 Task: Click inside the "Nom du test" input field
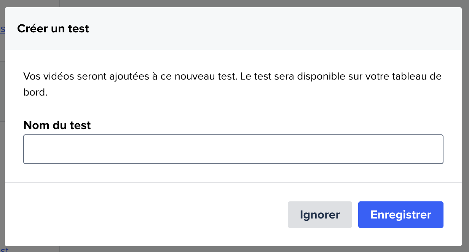tap(233, 149)
